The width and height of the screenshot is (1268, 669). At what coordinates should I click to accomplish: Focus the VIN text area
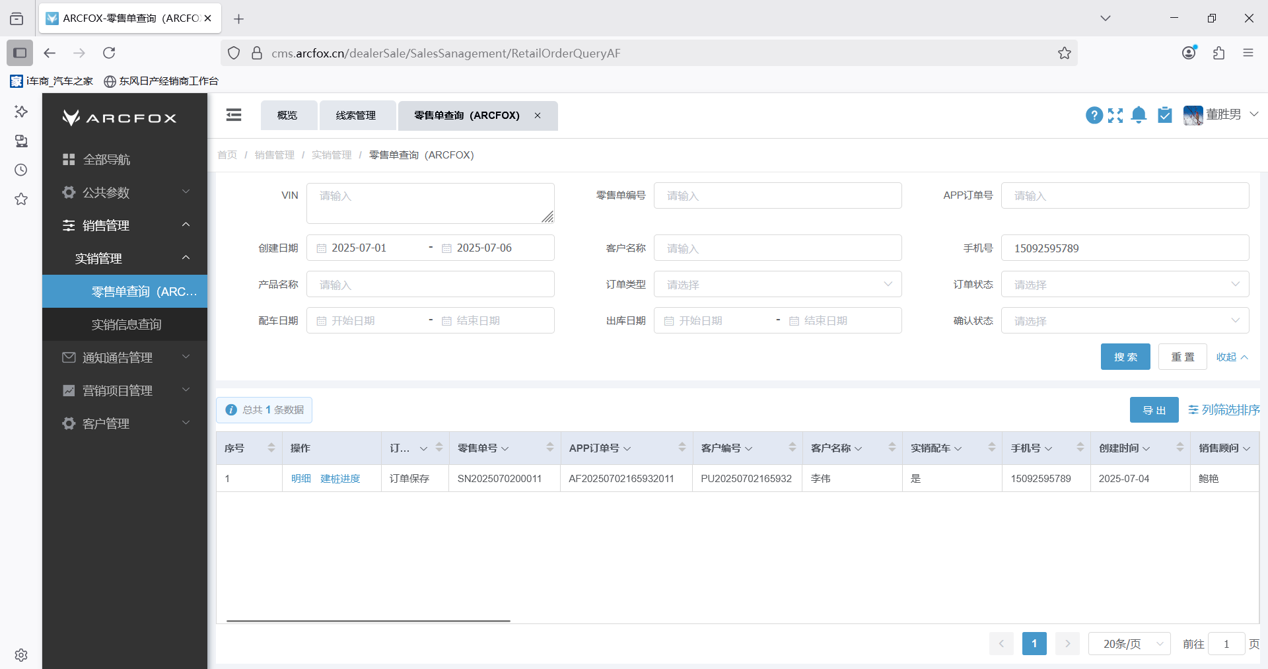pos(431,203)
